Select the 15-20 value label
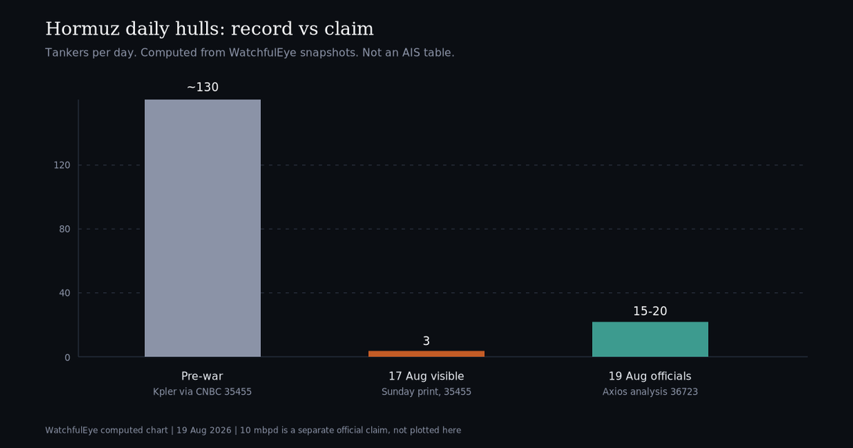This screenshot has height=448, width=853. click(x=650, y=311)
